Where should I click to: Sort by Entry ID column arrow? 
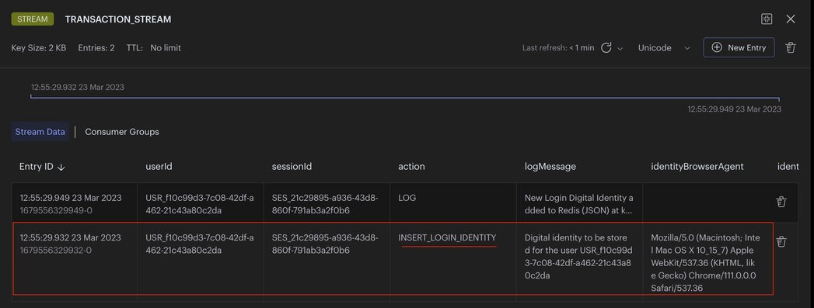[61, 167]
